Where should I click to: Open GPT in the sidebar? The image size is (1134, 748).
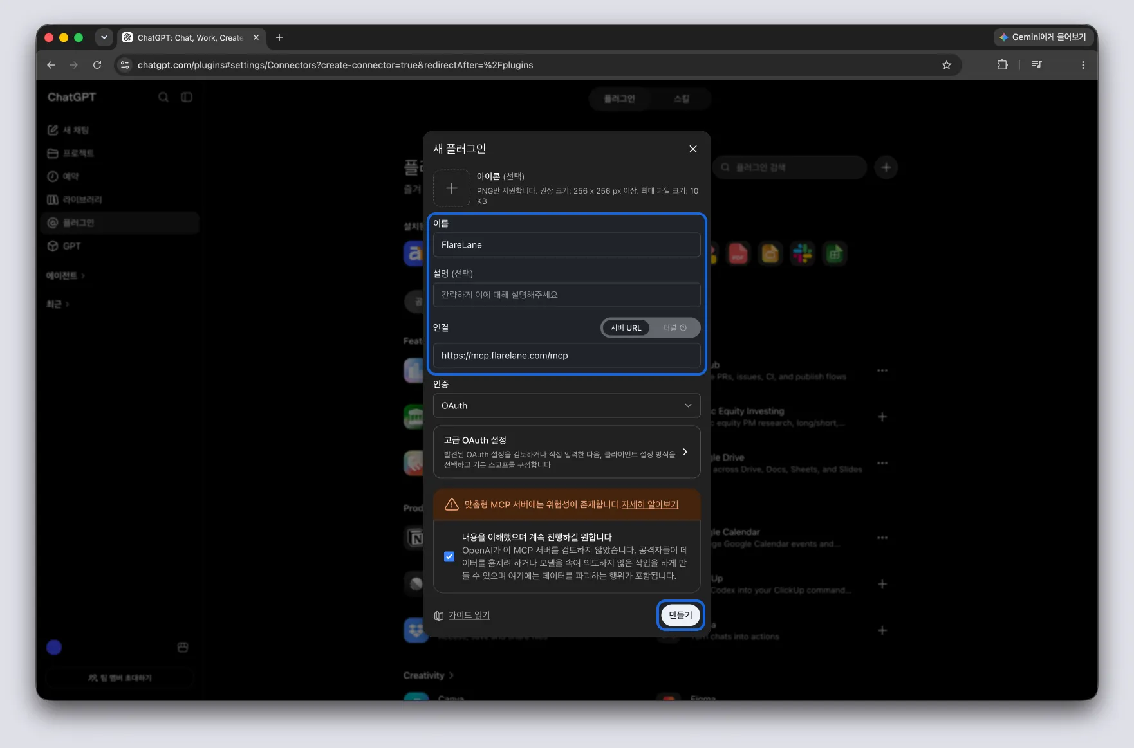point(120,246)
